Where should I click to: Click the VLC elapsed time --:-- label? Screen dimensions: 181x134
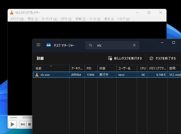pyautogui.click(x=14, y=118)
